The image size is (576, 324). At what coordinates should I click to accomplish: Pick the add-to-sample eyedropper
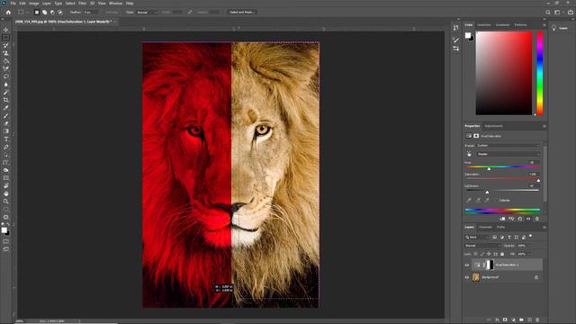coord(478,200)
